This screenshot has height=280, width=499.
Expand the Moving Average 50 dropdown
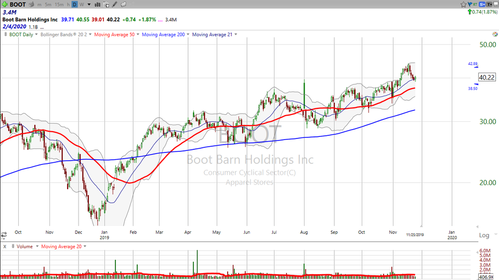click(x=138, y=34)
